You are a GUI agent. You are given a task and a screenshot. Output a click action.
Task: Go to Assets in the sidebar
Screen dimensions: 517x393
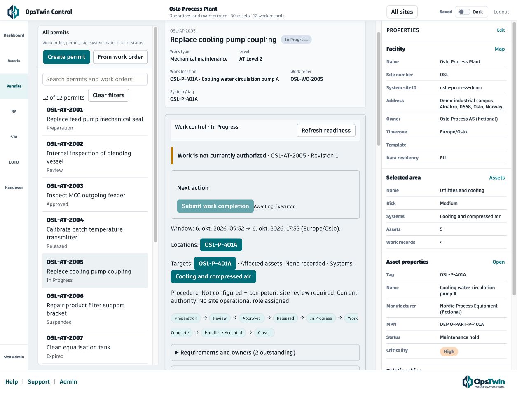(x=14, y=61)
